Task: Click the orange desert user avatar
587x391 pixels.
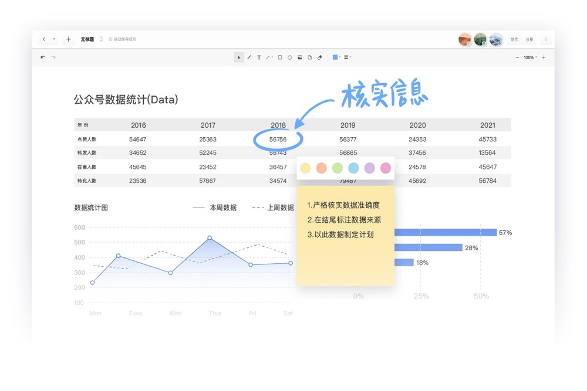Action: coord(465,39)
